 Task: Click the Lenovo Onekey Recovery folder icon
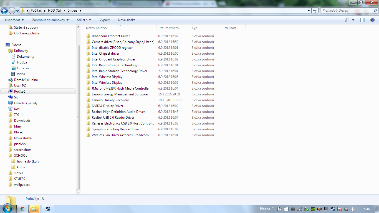coord(89,100)
